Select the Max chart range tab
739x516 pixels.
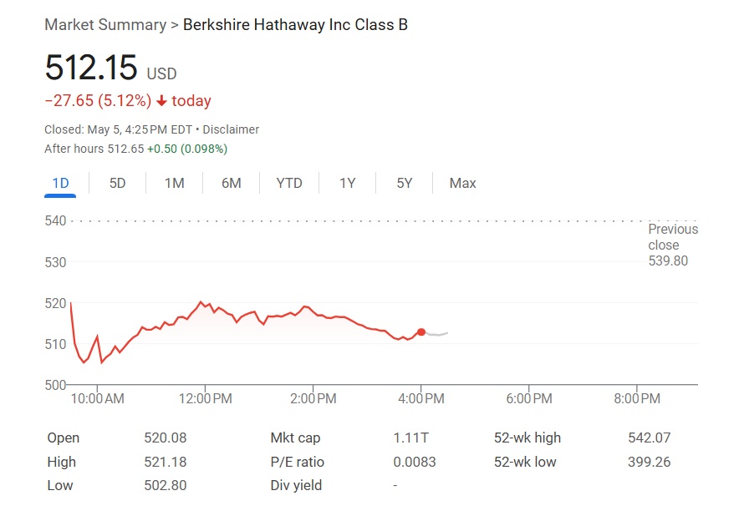coord(462,183)
